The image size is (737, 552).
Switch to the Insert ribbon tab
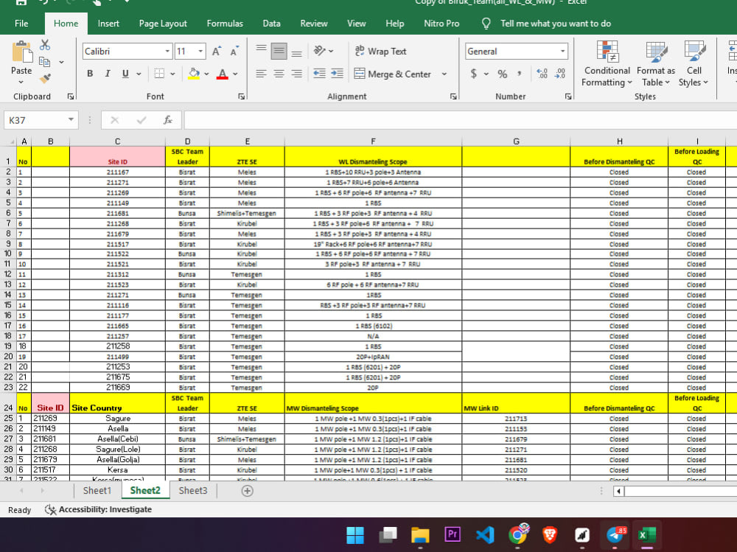108,24
